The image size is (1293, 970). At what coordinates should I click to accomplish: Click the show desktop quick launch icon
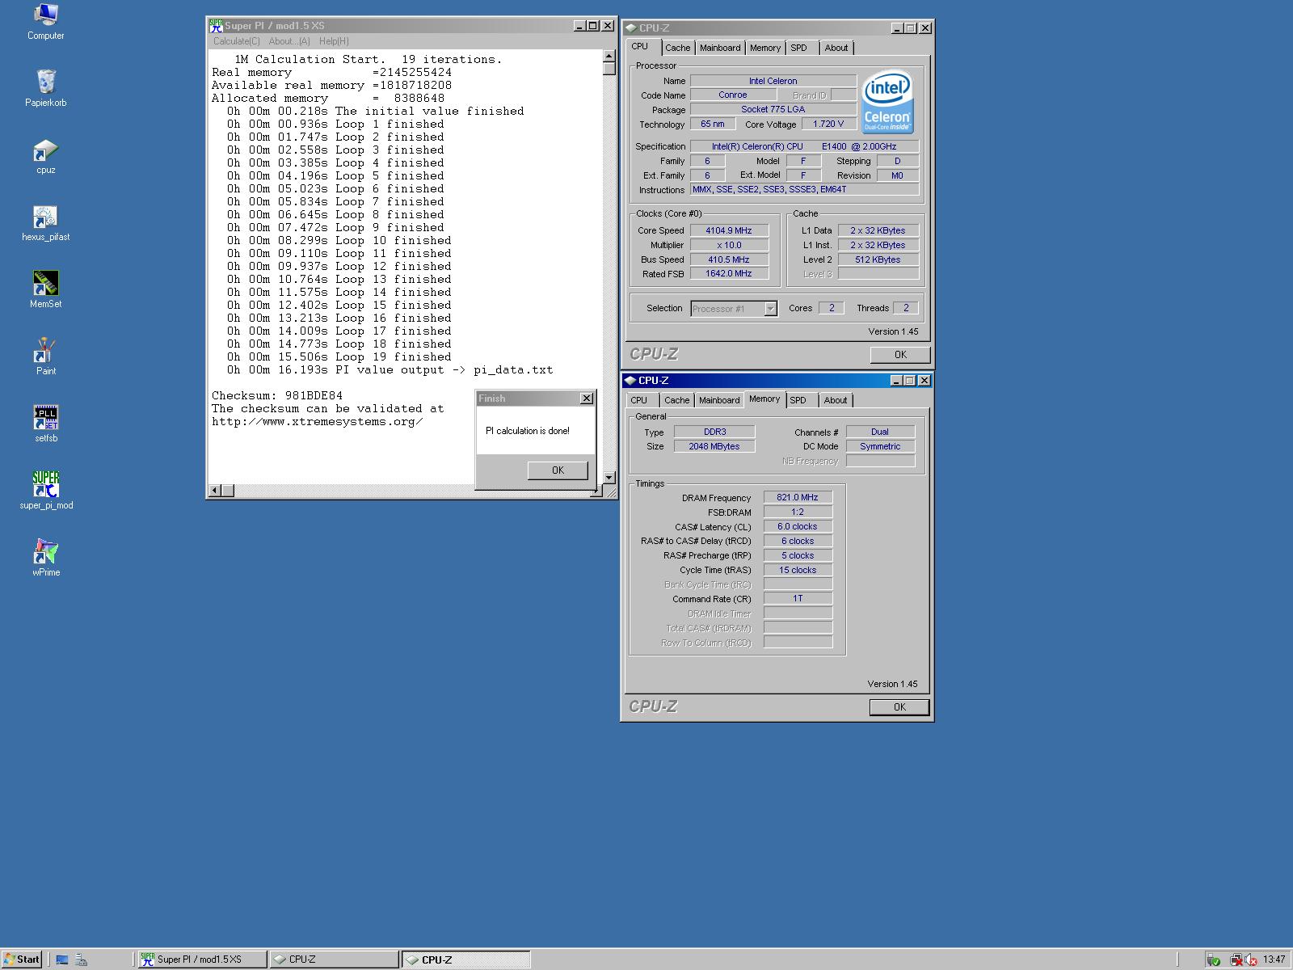coord(61,959)
